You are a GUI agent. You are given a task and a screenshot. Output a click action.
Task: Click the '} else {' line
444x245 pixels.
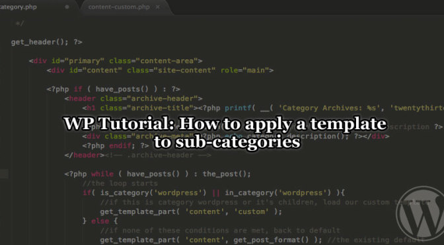[100, 221]
